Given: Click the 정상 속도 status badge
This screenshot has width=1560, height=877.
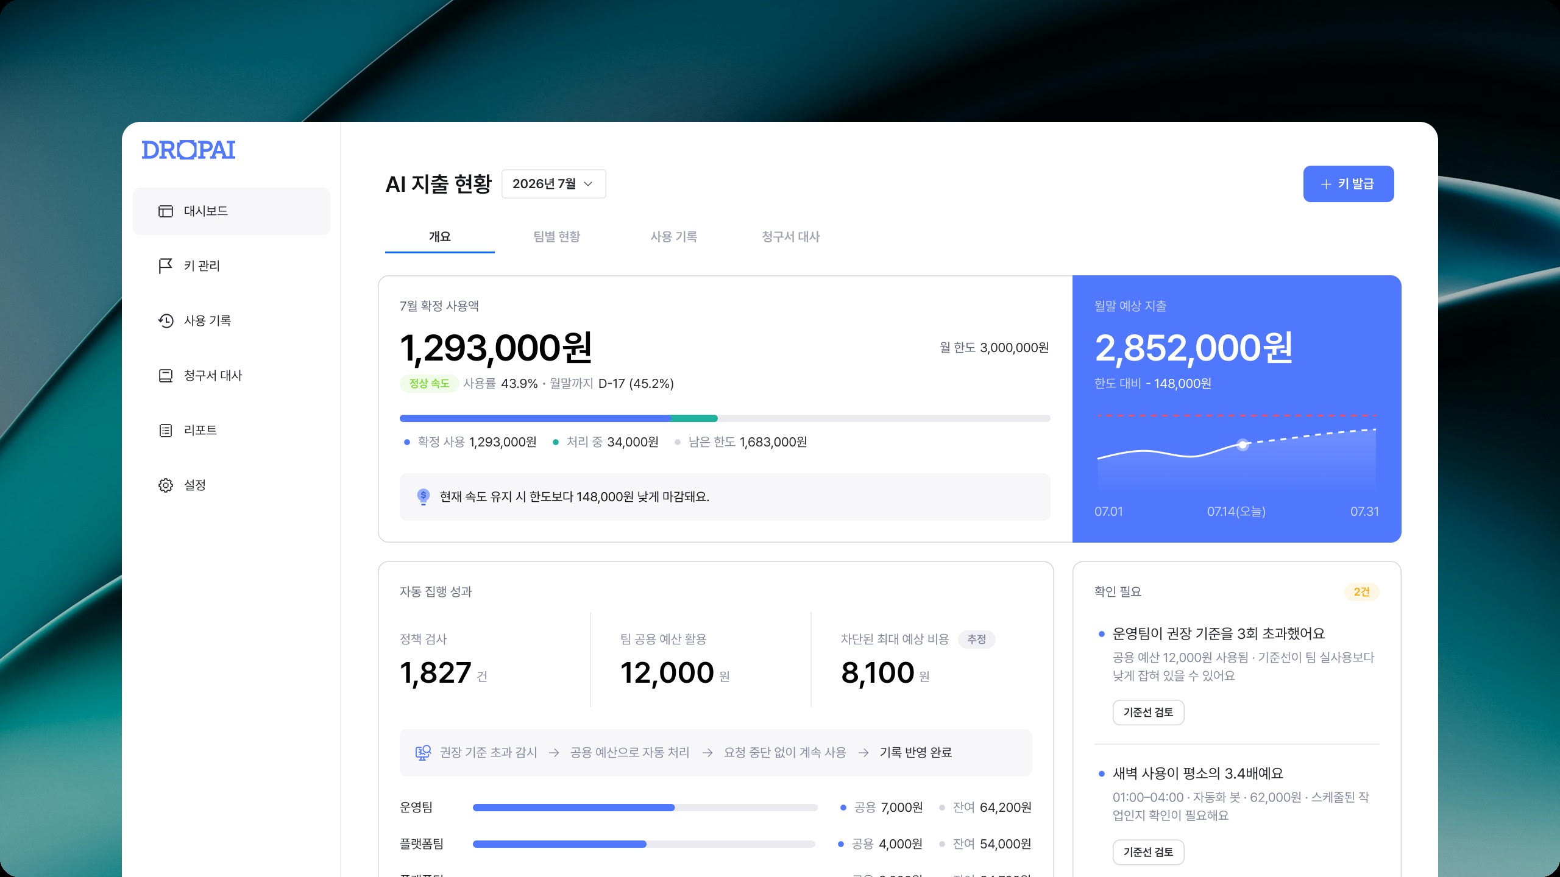Looking at the screenshot, I should (429, 384).
